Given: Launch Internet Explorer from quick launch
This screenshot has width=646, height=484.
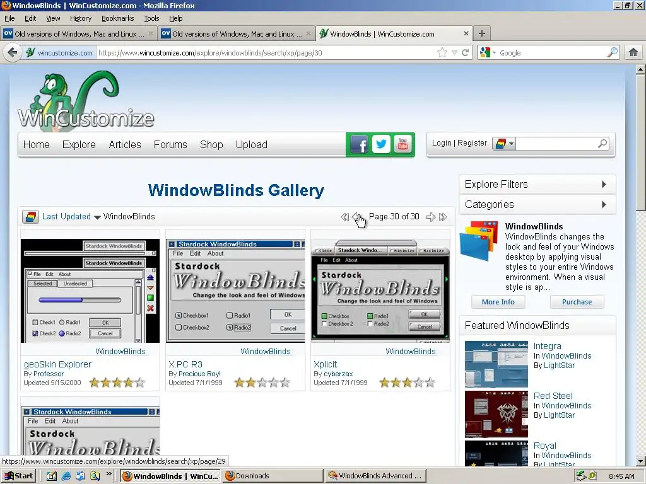Looking at the screenshot, I should (66, 476).
